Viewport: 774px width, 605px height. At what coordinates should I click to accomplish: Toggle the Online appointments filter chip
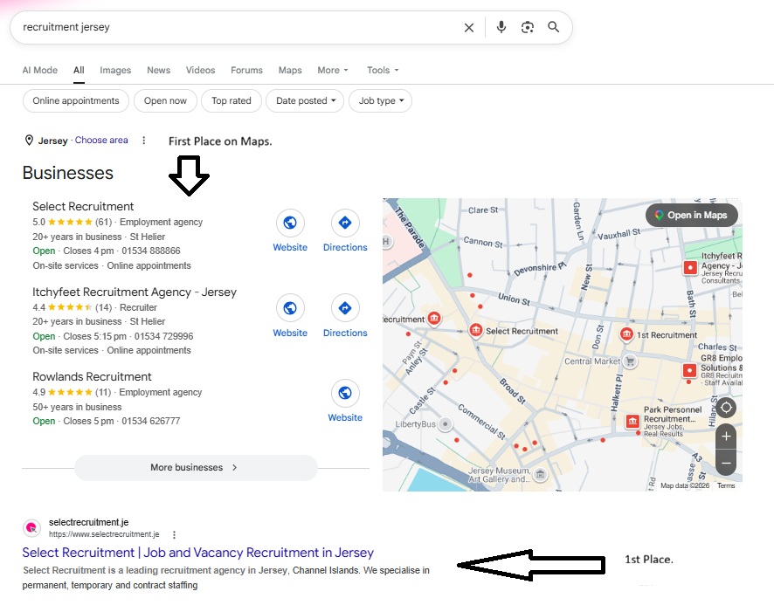click(76, 100)
